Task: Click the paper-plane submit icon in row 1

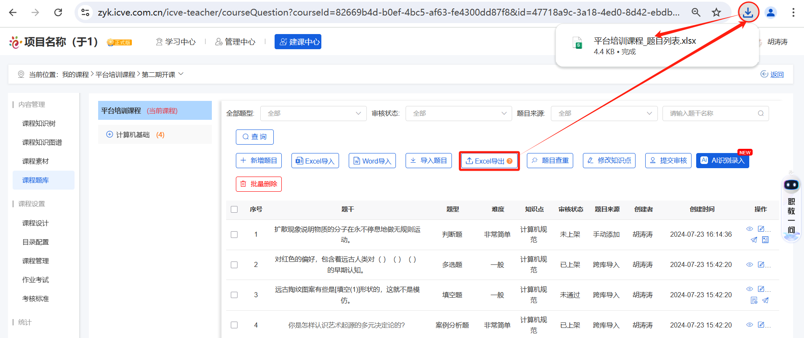Action: pyautogui.click(x=754, y=240)
